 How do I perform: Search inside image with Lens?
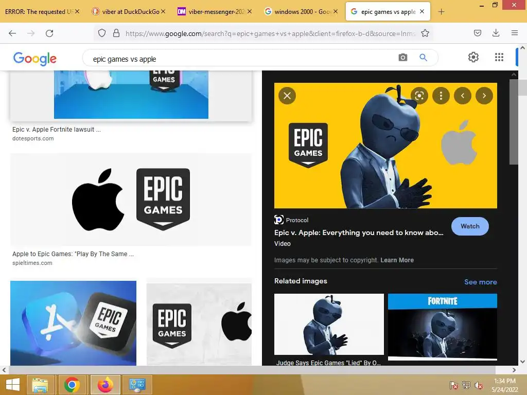click(419, 96)
